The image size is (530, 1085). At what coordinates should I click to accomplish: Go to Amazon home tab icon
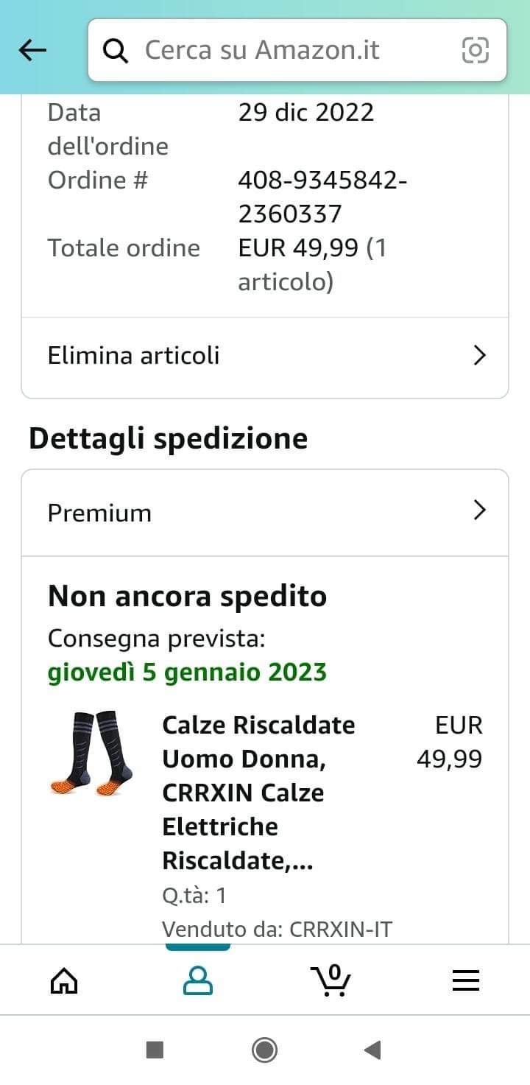64,980
